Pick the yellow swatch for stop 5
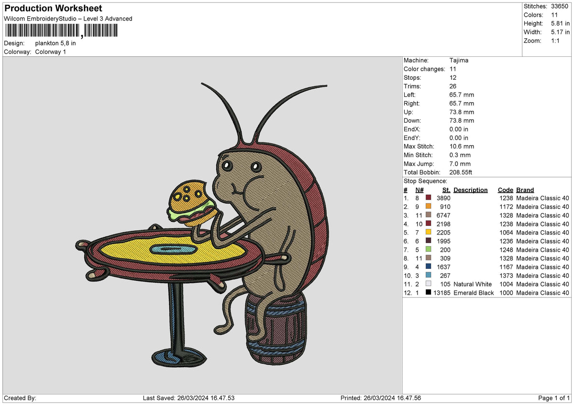The image size is (574, 405). [429, 233]
